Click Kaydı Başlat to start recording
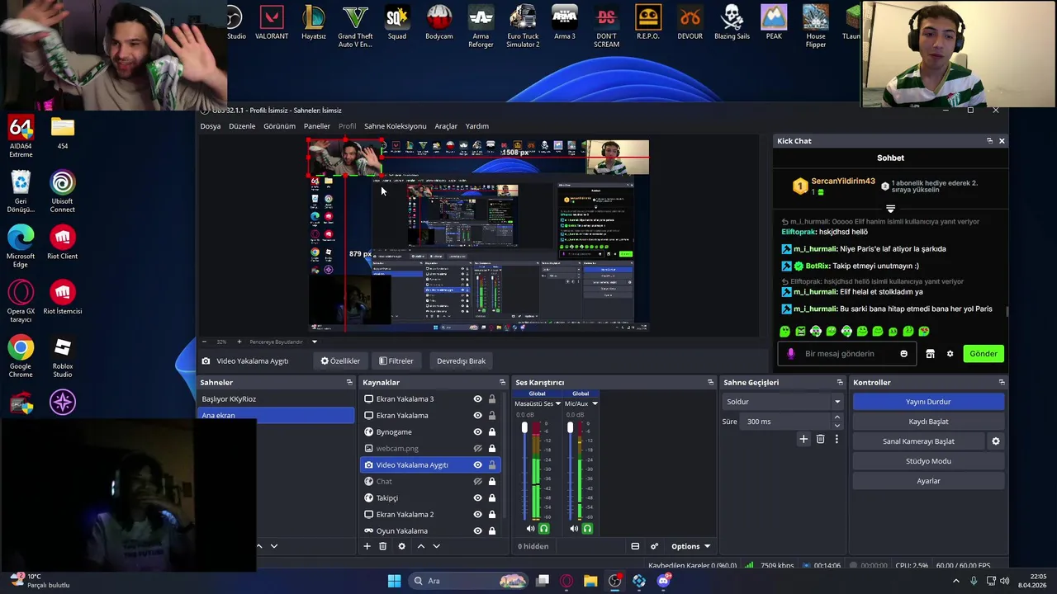Image resolution: width=1057 pixels, height=594 pixels. pyautogui.click(x=928, y=422)
